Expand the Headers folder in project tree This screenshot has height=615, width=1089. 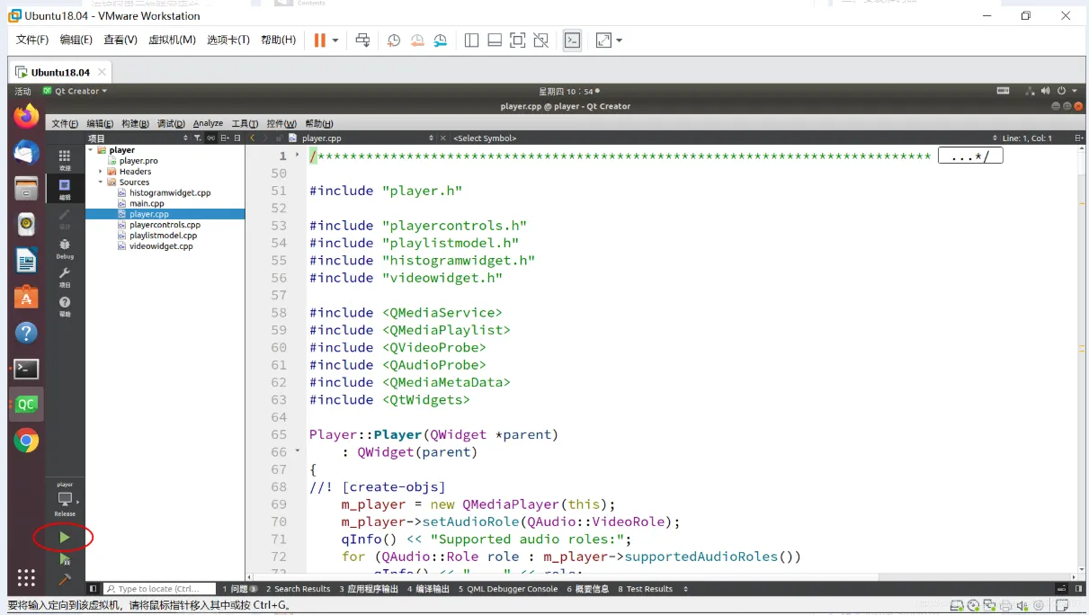[101, 172]
